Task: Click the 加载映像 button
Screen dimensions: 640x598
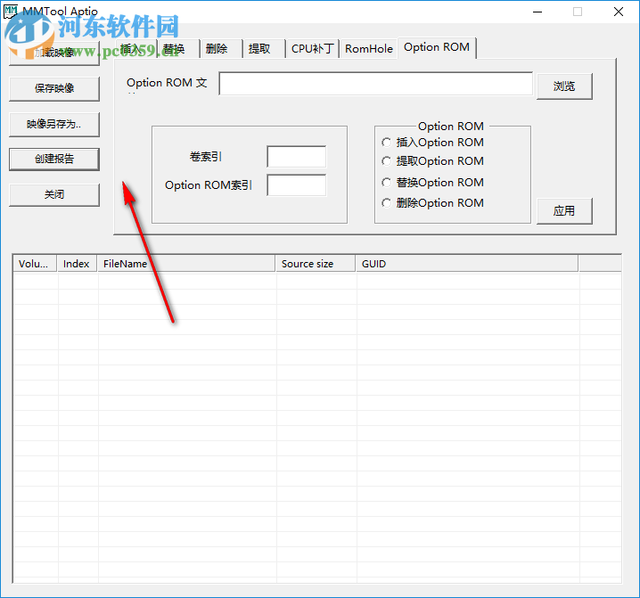Action: coord(54,53)
